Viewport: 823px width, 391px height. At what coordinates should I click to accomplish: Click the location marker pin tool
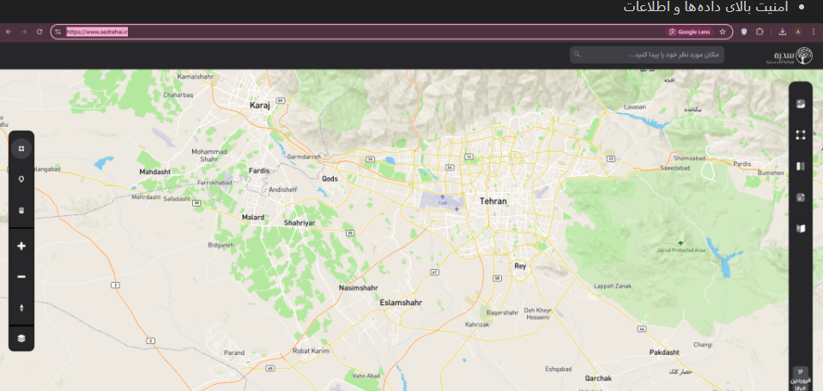[x=21, y=179]
